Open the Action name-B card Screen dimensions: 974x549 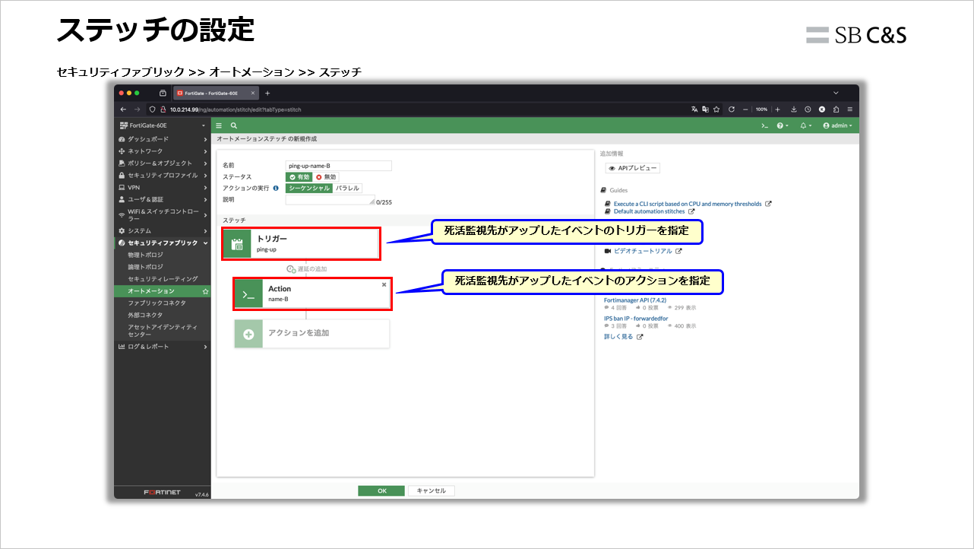click(312, 294)
